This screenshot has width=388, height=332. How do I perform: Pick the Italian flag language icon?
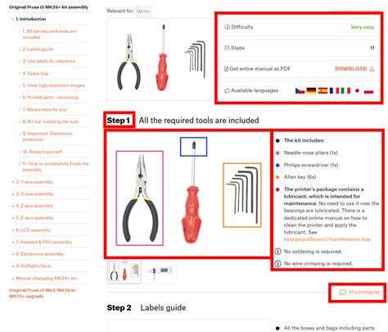(x=345, y=91)
